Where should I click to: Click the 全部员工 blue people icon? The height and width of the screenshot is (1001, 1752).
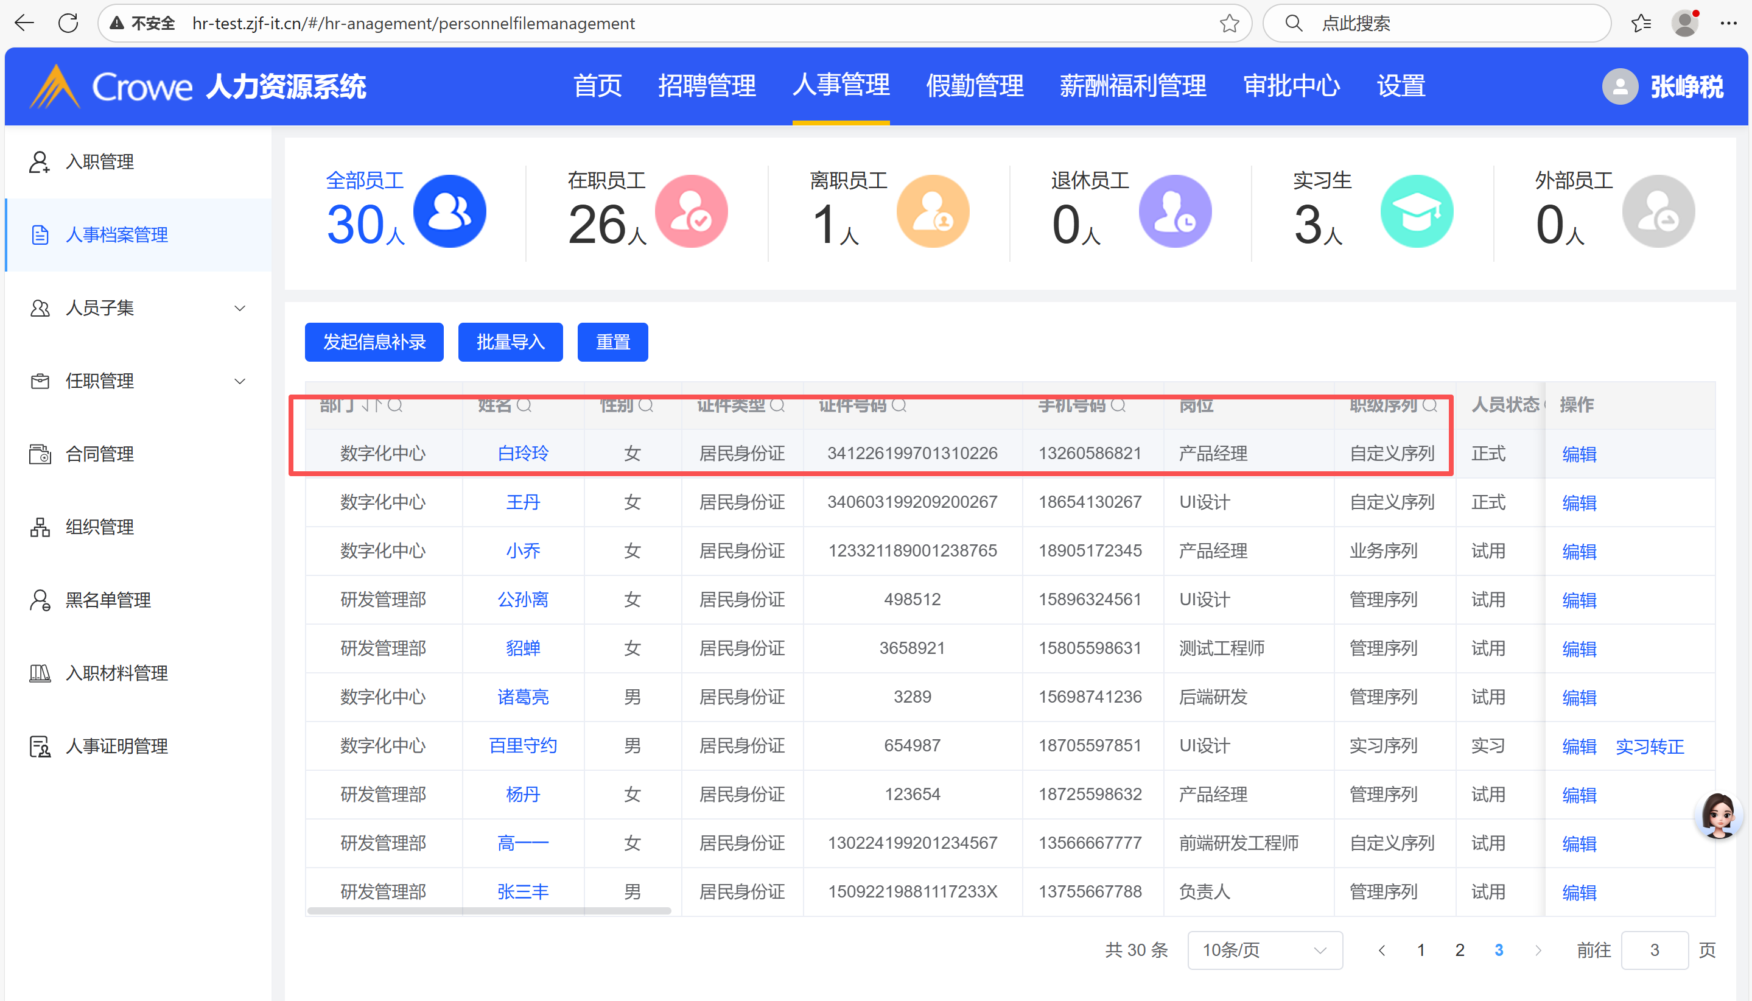coord(449,211)
